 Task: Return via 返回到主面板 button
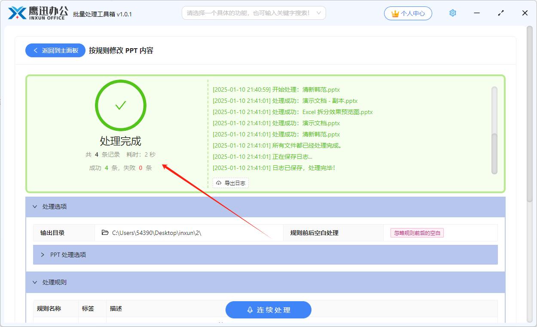point(55,50)
